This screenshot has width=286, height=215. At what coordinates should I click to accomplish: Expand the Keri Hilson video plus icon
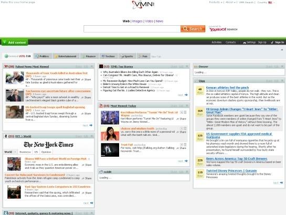182,112
